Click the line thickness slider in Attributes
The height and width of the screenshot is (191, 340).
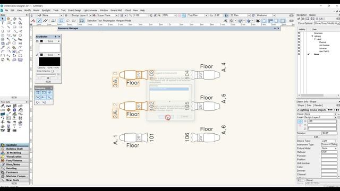click(x=46, y=74)
